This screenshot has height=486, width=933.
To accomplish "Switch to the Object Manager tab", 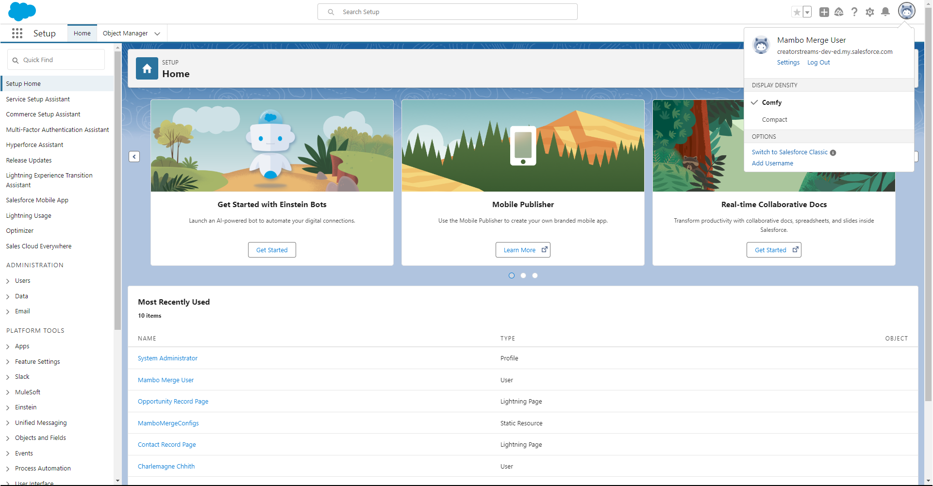I will click(125, 33).
